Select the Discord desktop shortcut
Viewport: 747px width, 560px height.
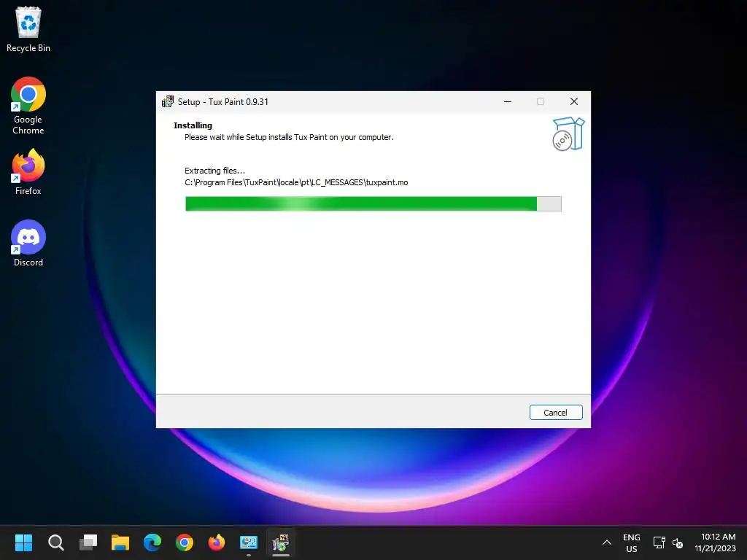(x=28, y=244)
